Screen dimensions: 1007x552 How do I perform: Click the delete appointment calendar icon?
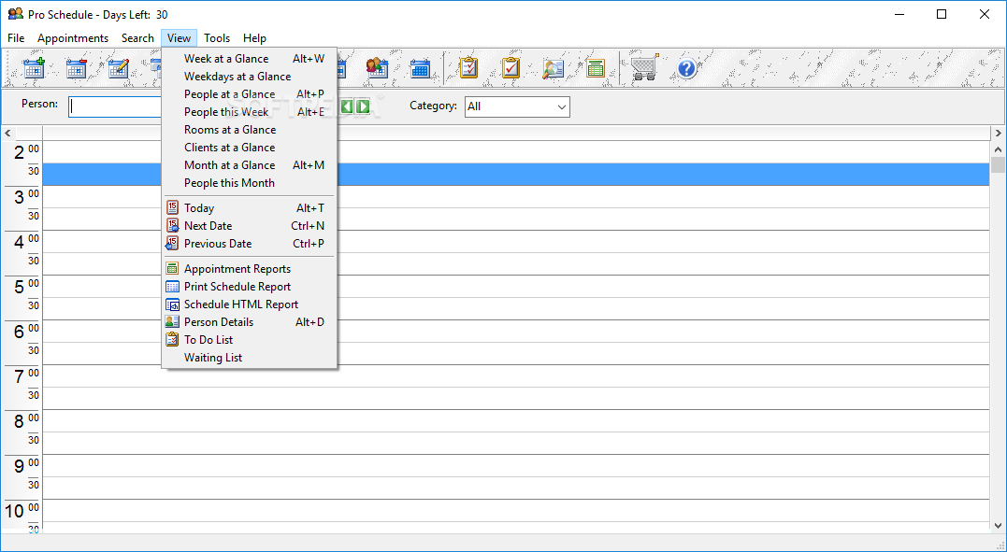[77, 67]
